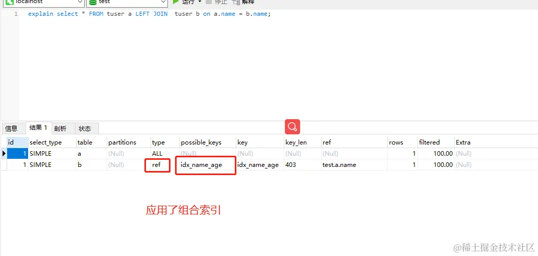Select key_len value 403
This screenshot has width=538, height=256.
[x=303, y=164]
